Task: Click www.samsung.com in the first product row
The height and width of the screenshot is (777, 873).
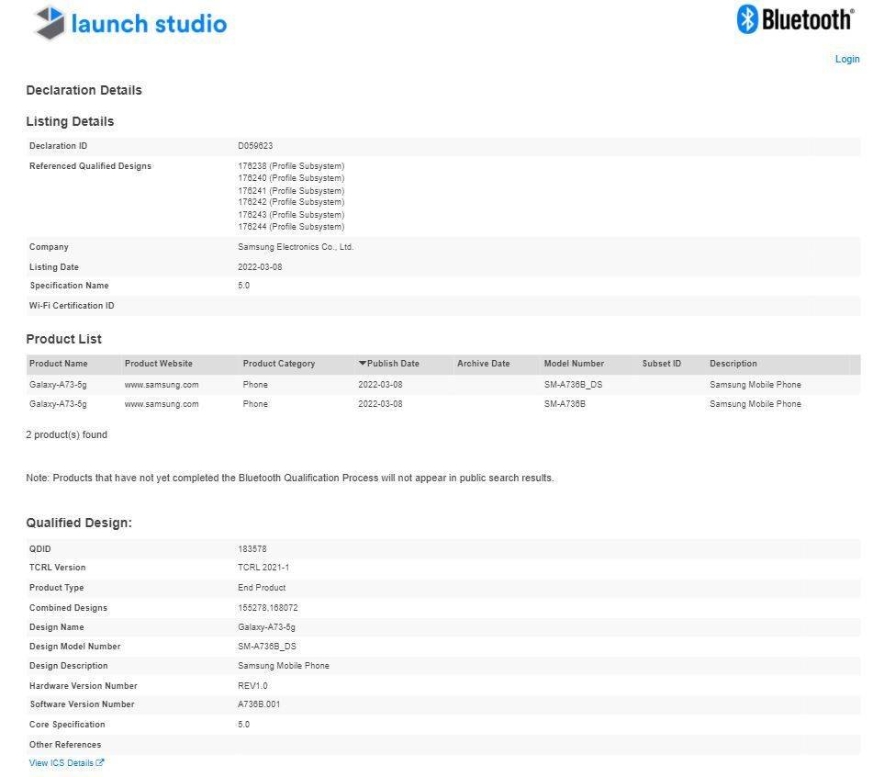Action: 161,384
